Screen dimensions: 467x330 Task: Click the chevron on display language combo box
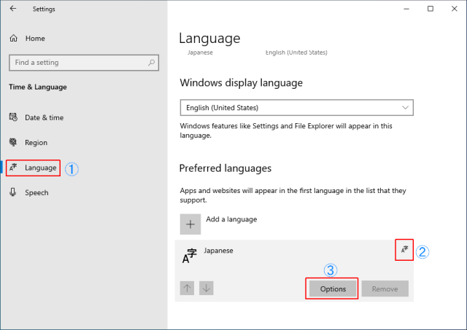pyautogui.click(x=405, y=108)
